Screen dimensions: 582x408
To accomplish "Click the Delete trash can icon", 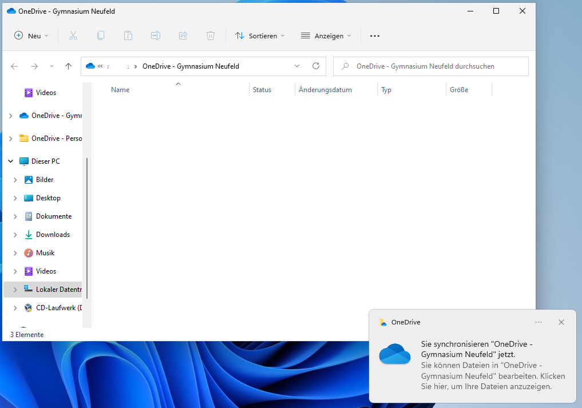I will [211, 35].
